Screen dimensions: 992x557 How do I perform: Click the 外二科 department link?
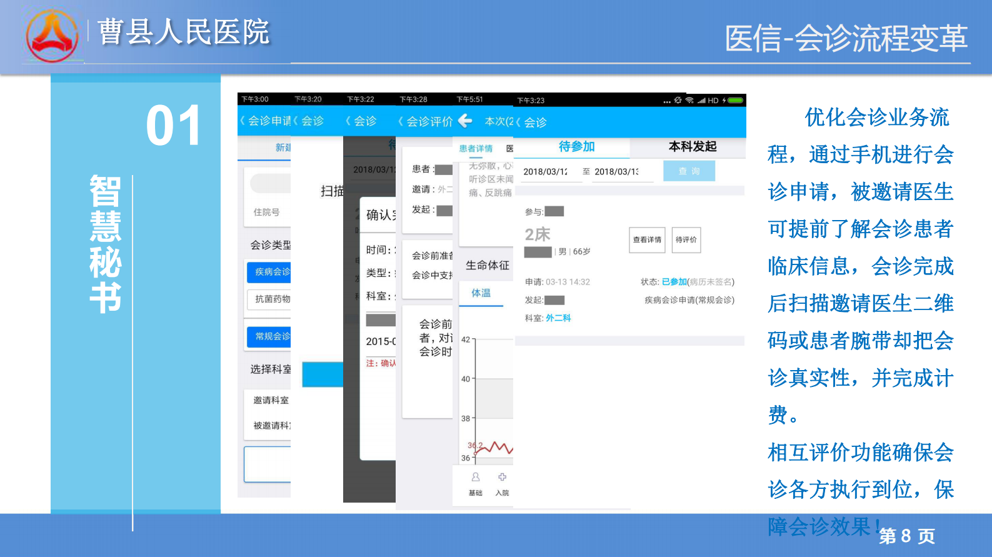point(558,318)
